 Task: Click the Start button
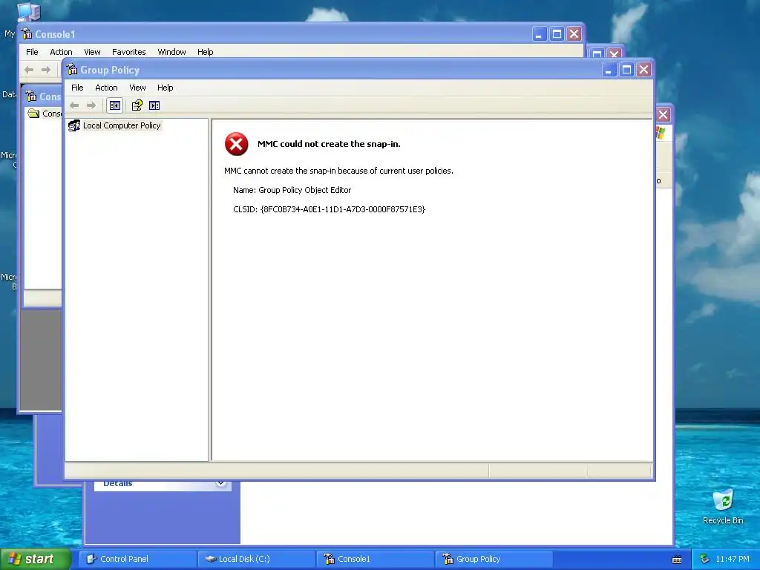[35, 559]
